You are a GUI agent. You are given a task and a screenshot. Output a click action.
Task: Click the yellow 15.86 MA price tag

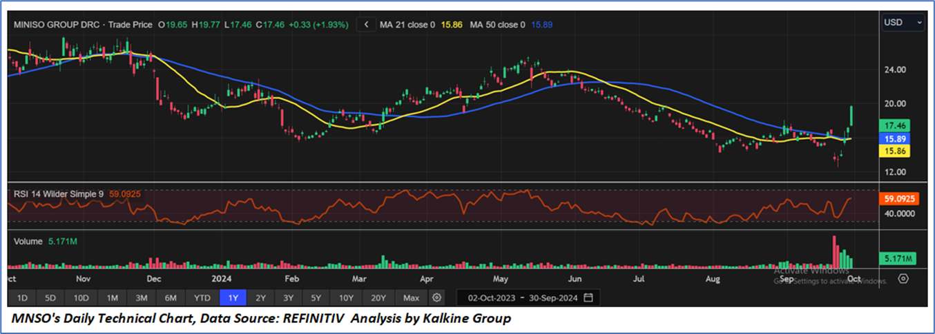pyautogui.click(x=894, y=150)
